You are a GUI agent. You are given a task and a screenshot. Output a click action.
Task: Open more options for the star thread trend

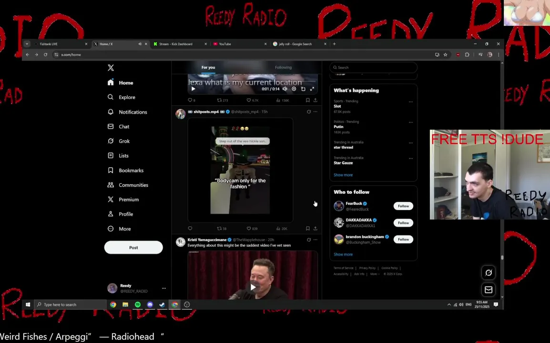(411, 143)
